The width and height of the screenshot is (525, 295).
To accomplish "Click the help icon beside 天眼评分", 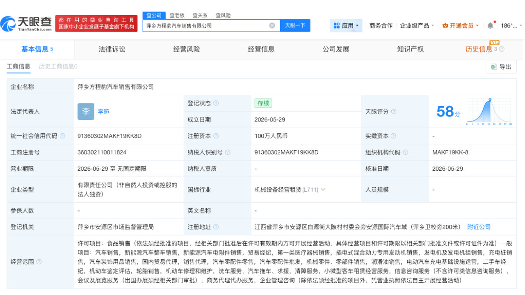I will pos(394,112).
